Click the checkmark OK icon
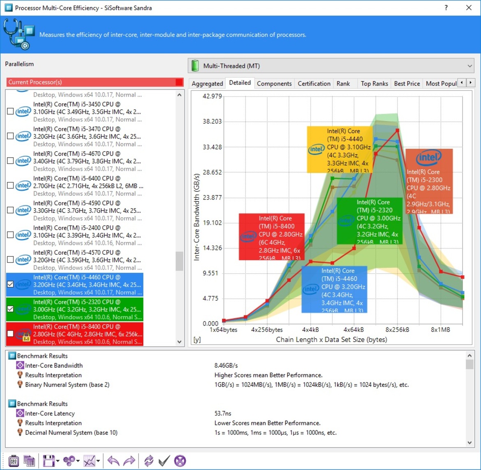This screenshot has width=481, height=470. pos(164,461)
